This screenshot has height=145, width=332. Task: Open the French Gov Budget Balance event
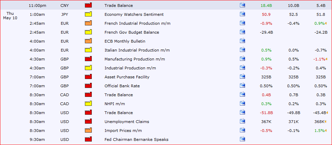point(132,32)
